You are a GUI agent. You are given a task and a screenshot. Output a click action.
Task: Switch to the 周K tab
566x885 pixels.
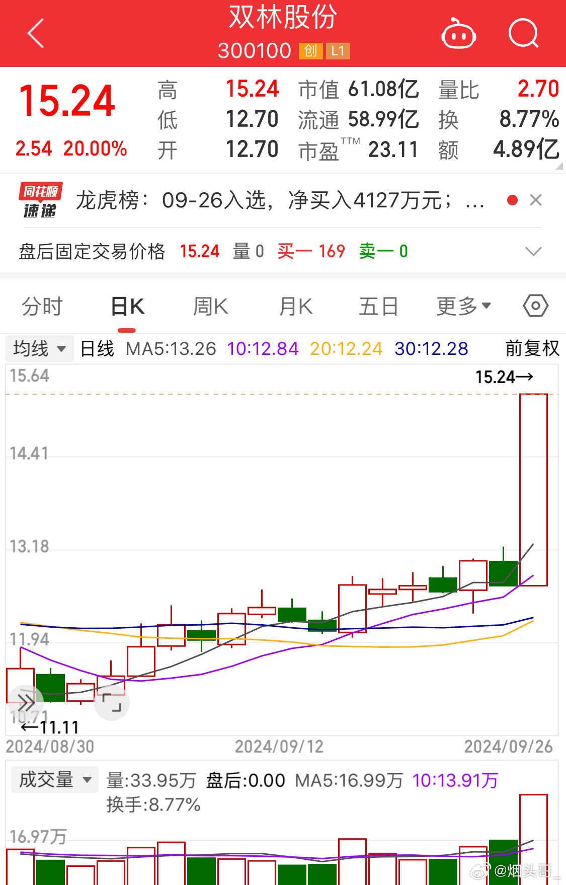(x=211, y=306)
